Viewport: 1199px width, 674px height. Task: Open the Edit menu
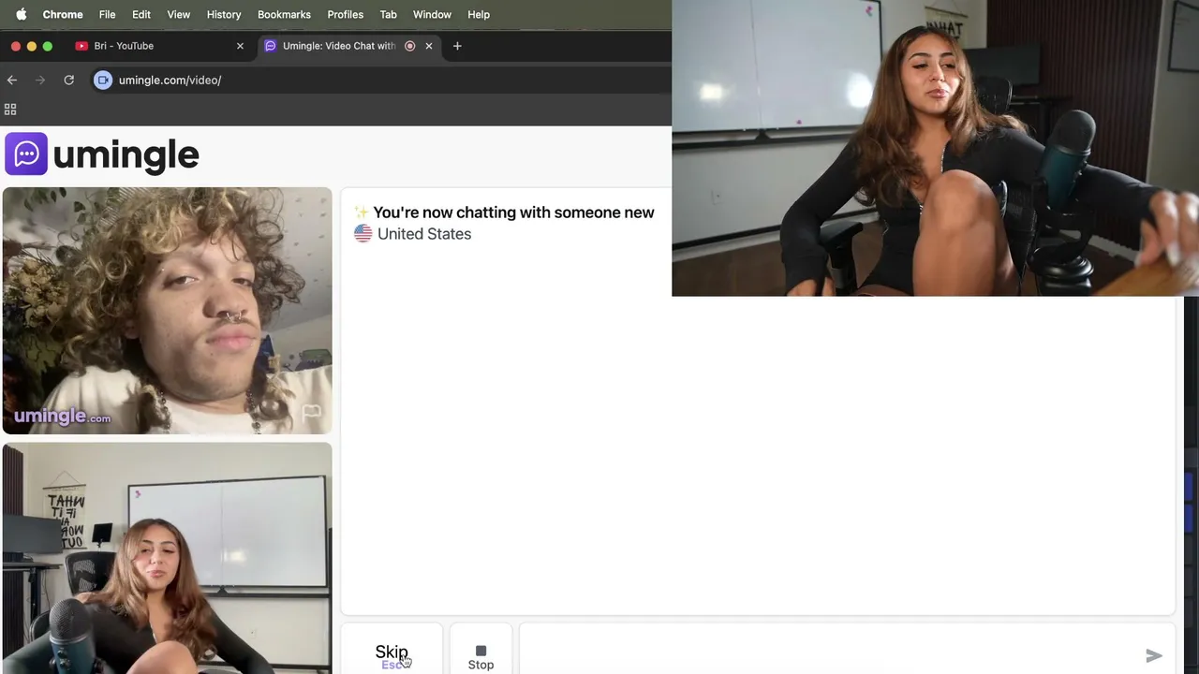click(x=141, y=14)
